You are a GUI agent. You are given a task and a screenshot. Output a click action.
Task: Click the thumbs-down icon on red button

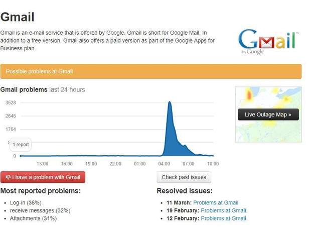coord(8,177)
